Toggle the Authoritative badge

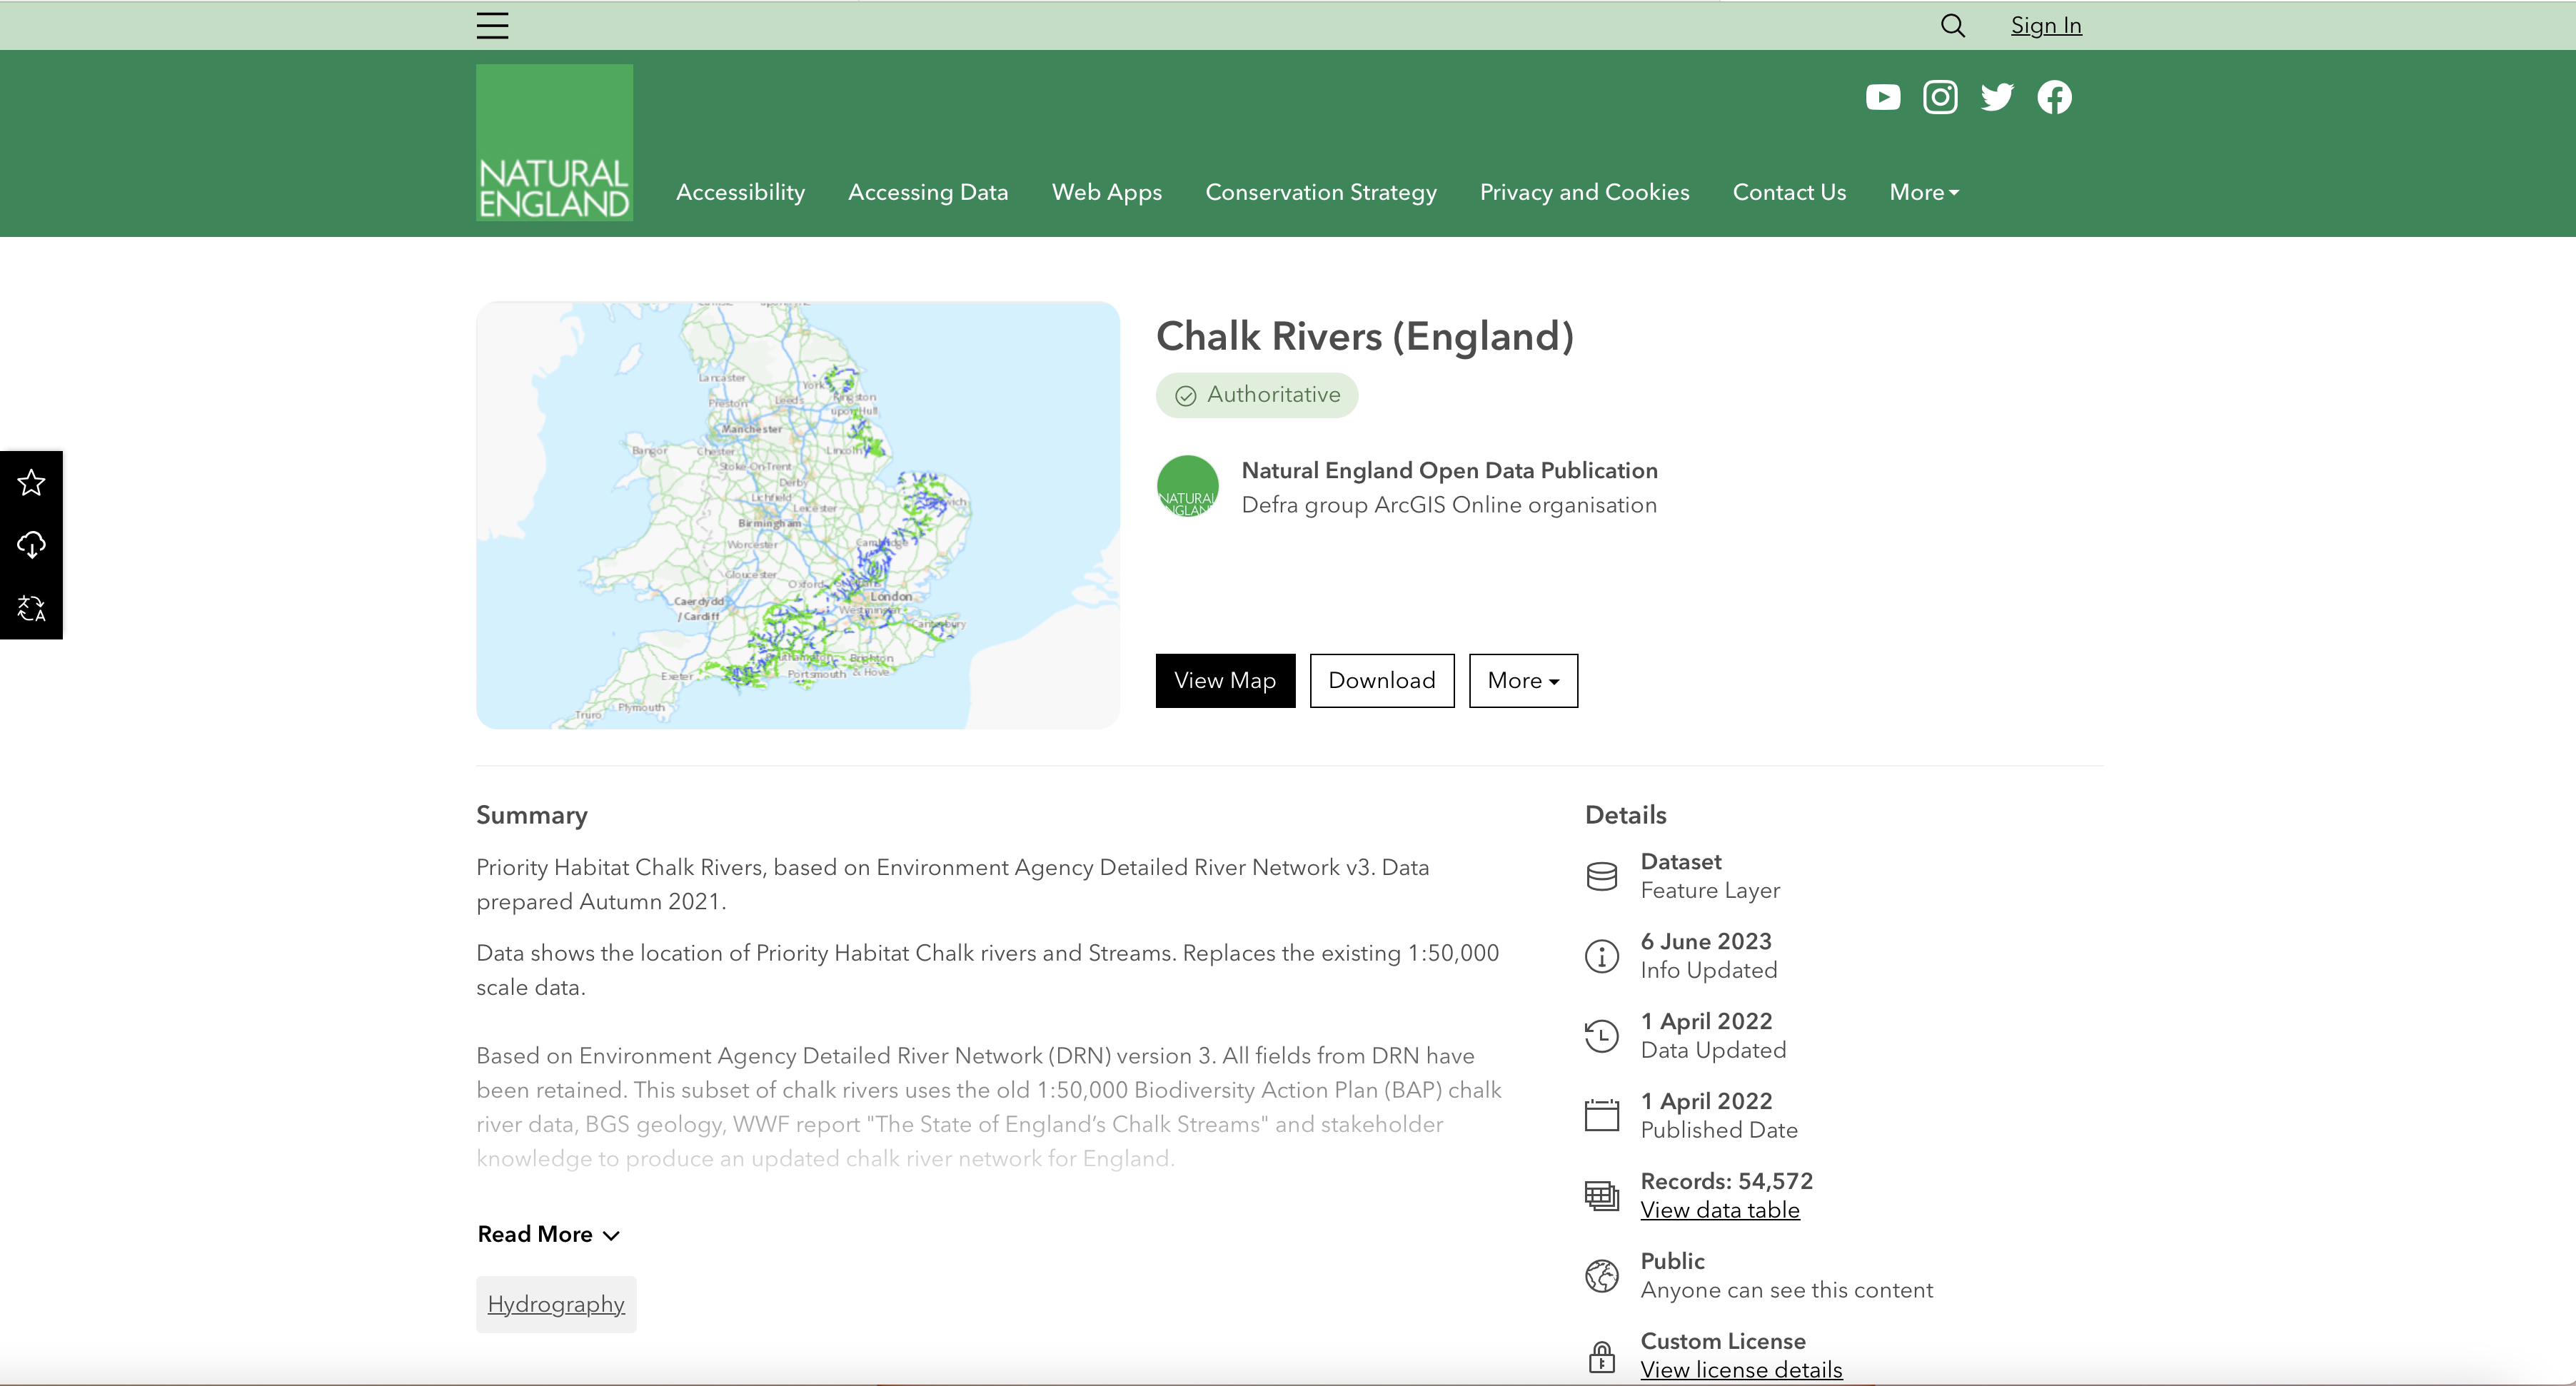tap(1256, 395)
